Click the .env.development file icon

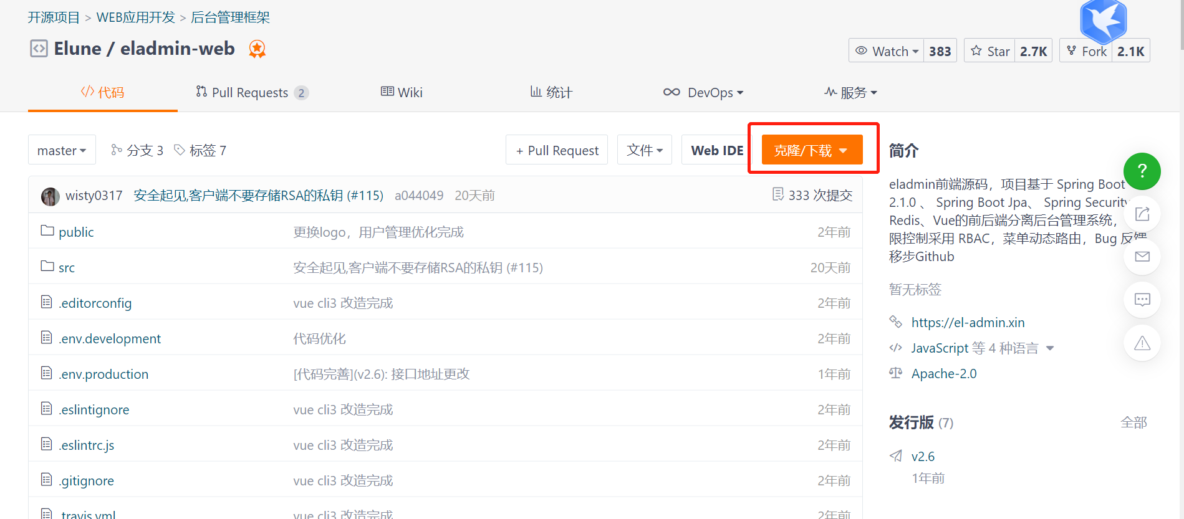(x=46, y=338)
